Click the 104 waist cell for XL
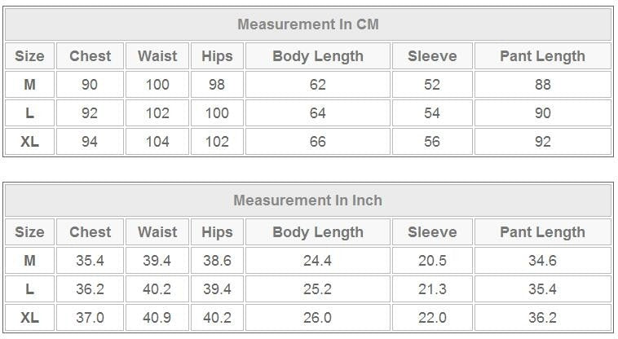The height and width of the screenshot is (339, 618). click(157, 142)
